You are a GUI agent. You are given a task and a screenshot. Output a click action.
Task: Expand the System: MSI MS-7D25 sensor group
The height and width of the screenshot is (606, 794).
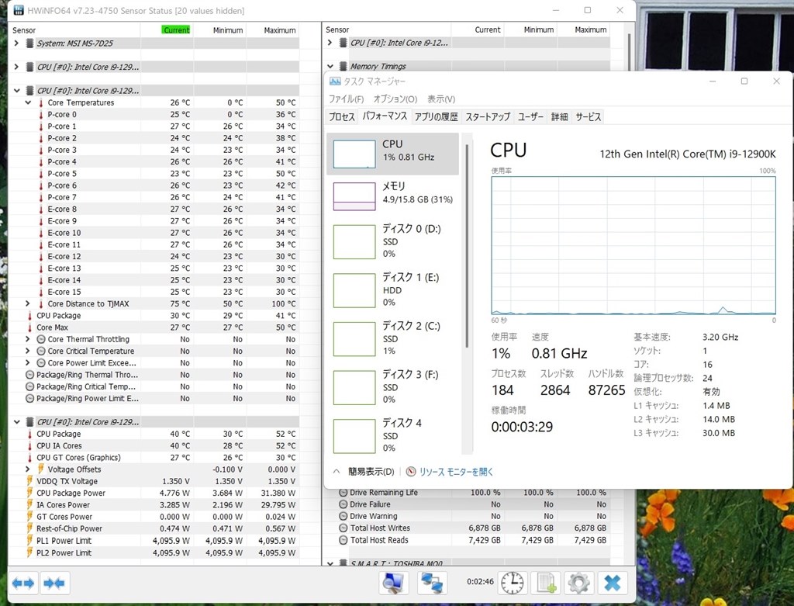(x=17, y=43)
